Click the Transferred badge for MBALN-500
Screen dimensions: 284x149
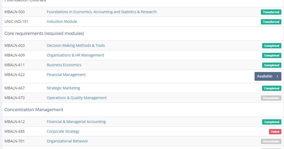coord(271,12)
